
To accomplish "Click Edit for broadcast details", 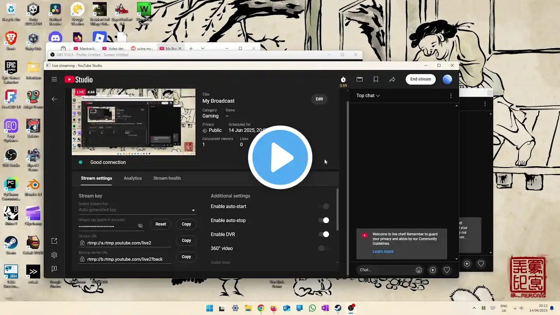I will (319, 99).
